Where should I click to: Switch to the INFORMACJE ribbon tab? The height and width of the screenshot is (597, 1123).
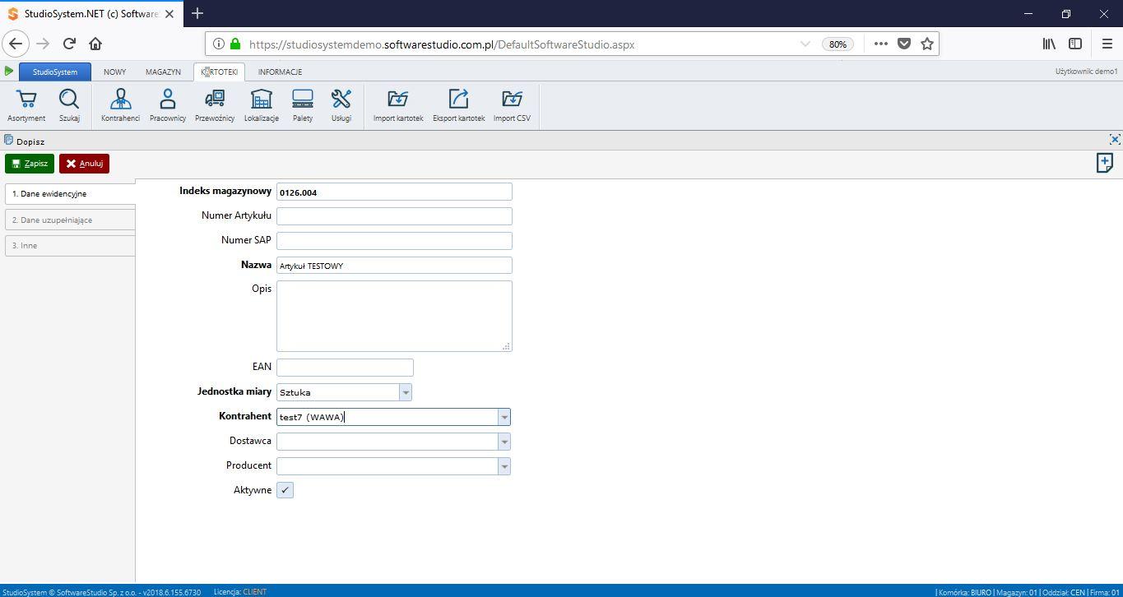(280, 72)
